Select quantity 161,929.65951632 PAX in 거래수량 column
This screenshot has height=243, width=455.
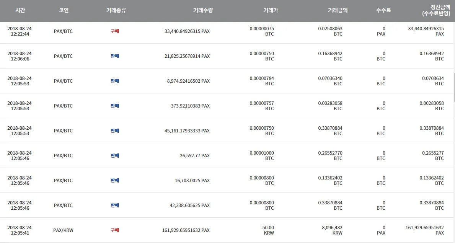point(186,230)
